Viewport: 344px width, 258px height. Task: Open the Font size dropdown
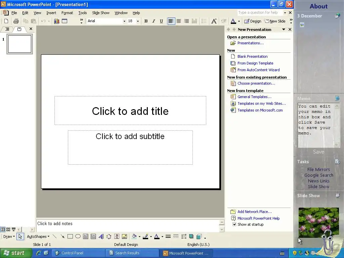(x=138, y=21)
